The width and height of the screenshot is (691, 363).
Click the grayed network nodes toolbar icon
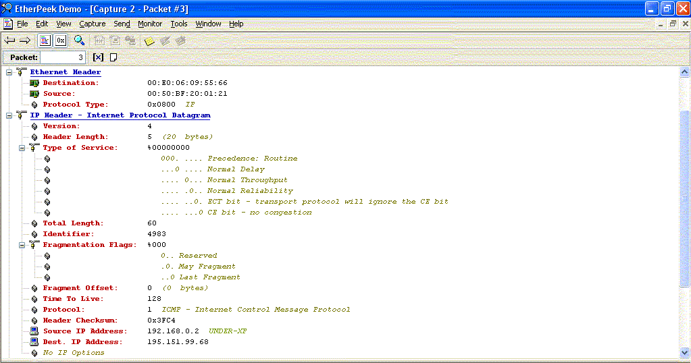pyautogui.click(x=130, y=40)
